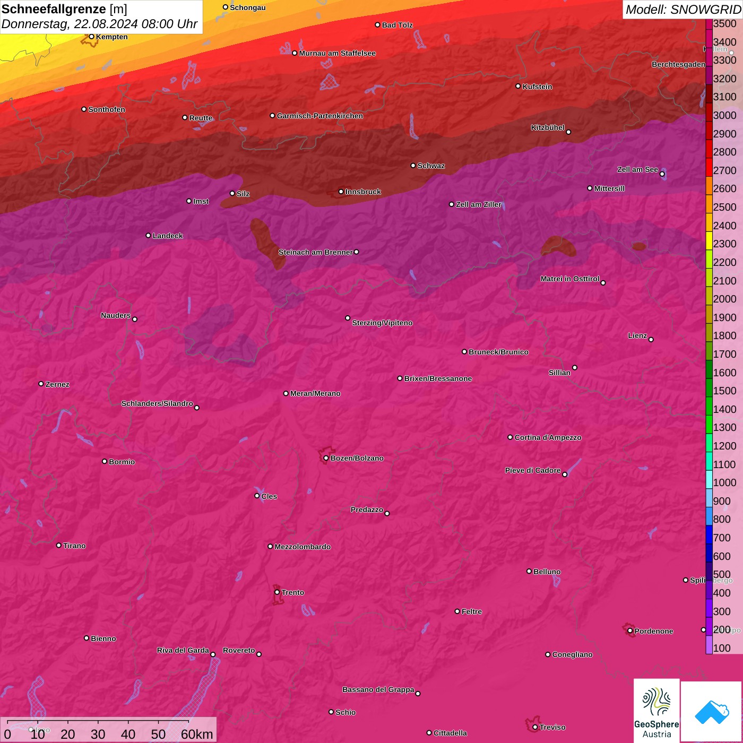The width and height of the screenshot is (743, 743).
Task: Click the blue logo beside GeoSphere Austria
Action: (712, 711)
